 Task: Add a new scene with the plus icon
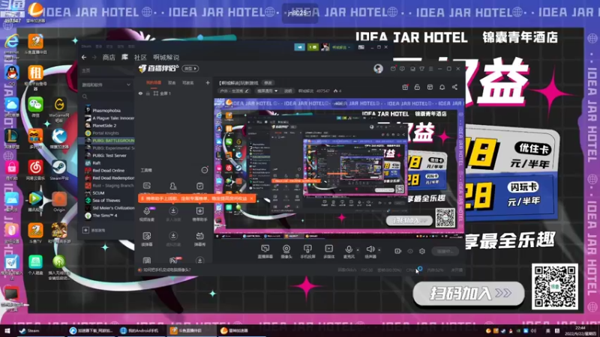tap(208, 82)
